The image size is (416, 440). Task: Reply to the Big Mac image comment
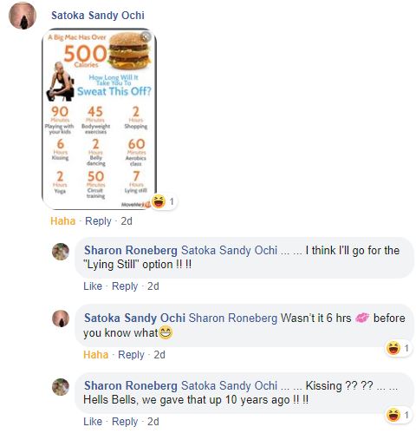pyautogui.click(x=98, y=221)
